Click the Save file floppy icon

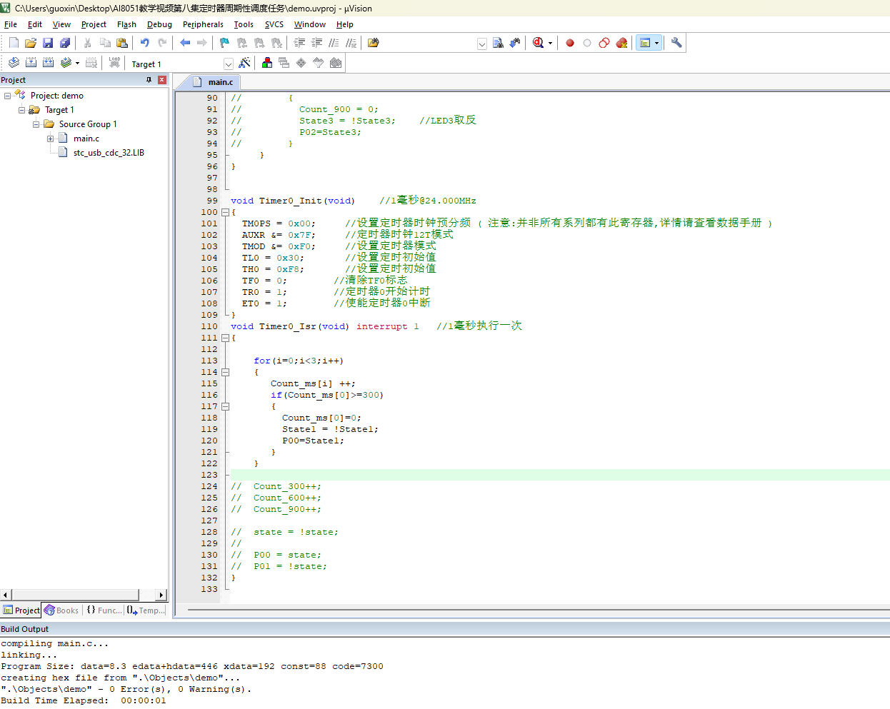(48, 43)
